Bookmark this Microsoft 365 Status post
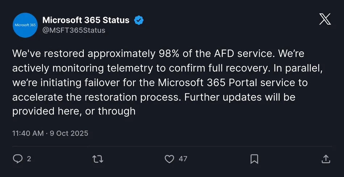The height and width of the screenshot is (177, 344). pyautogui.click(x=254, y=159)
